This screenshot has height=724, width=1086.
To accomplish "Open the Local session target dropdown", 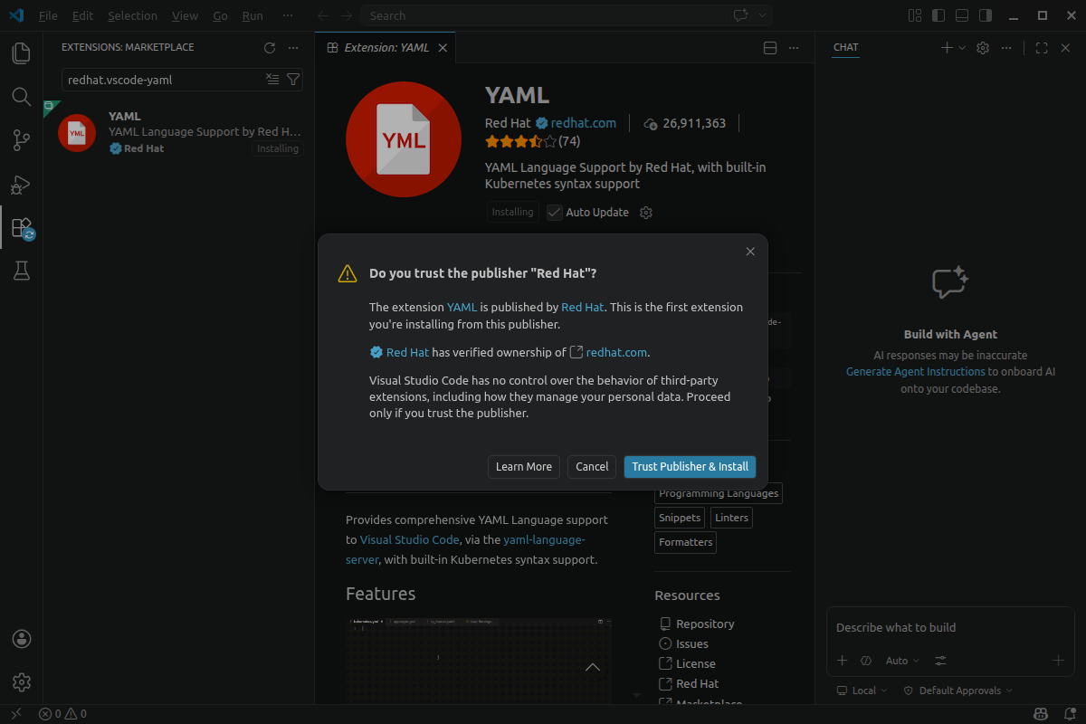I will click(862, 691).
